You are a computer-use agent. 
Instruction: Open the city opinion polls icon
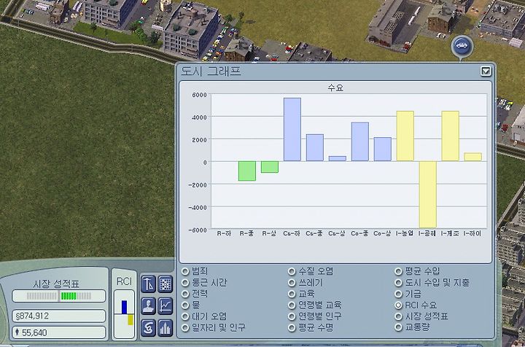click(x=166, y=327)
